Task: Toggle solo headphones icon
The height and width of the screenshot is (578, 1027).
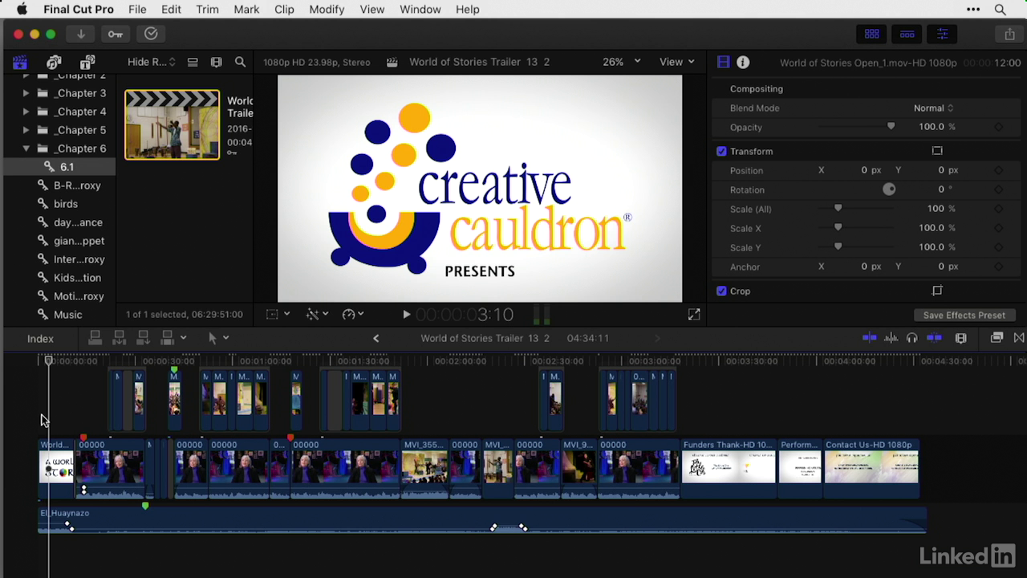Action: pyautogui.click(x=911, y=338)
